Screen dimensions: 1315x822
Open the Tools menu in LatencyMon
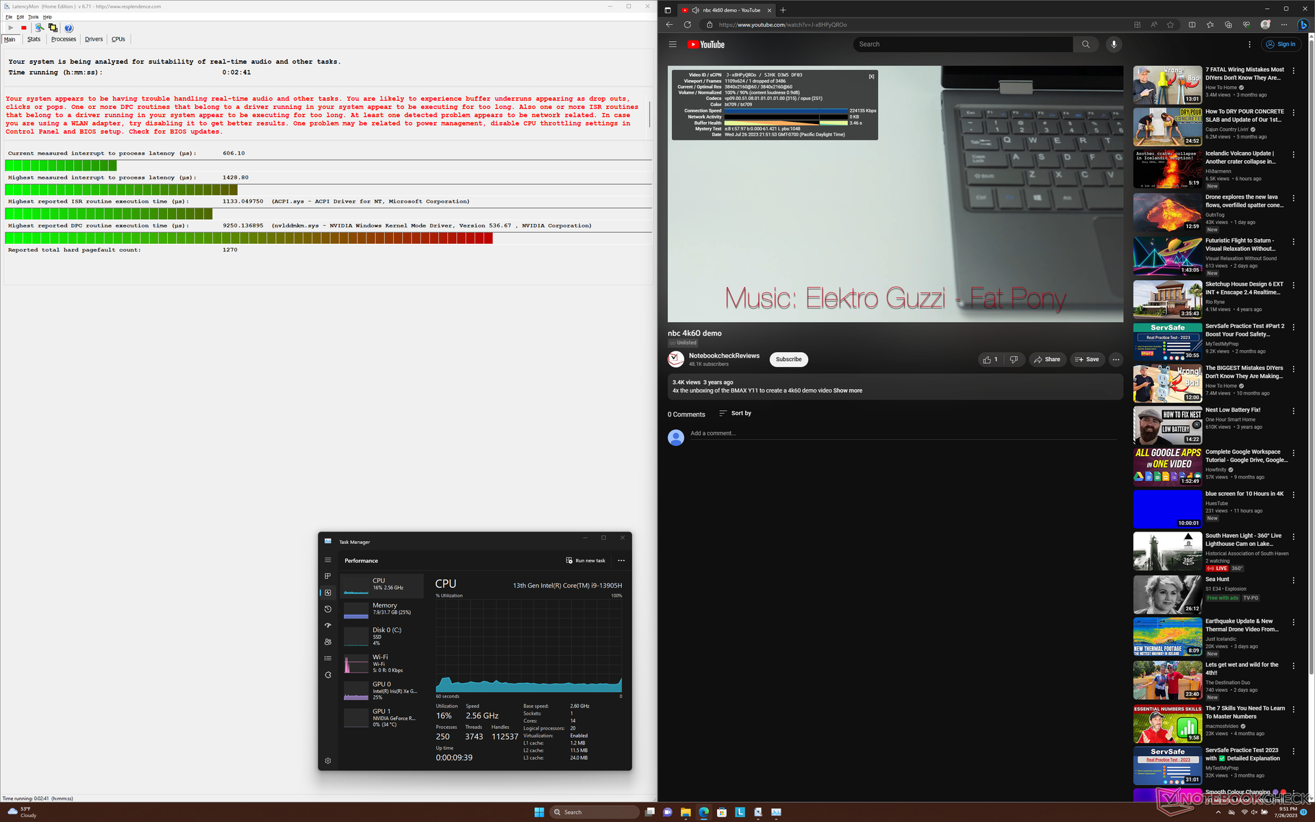(33, 17)
